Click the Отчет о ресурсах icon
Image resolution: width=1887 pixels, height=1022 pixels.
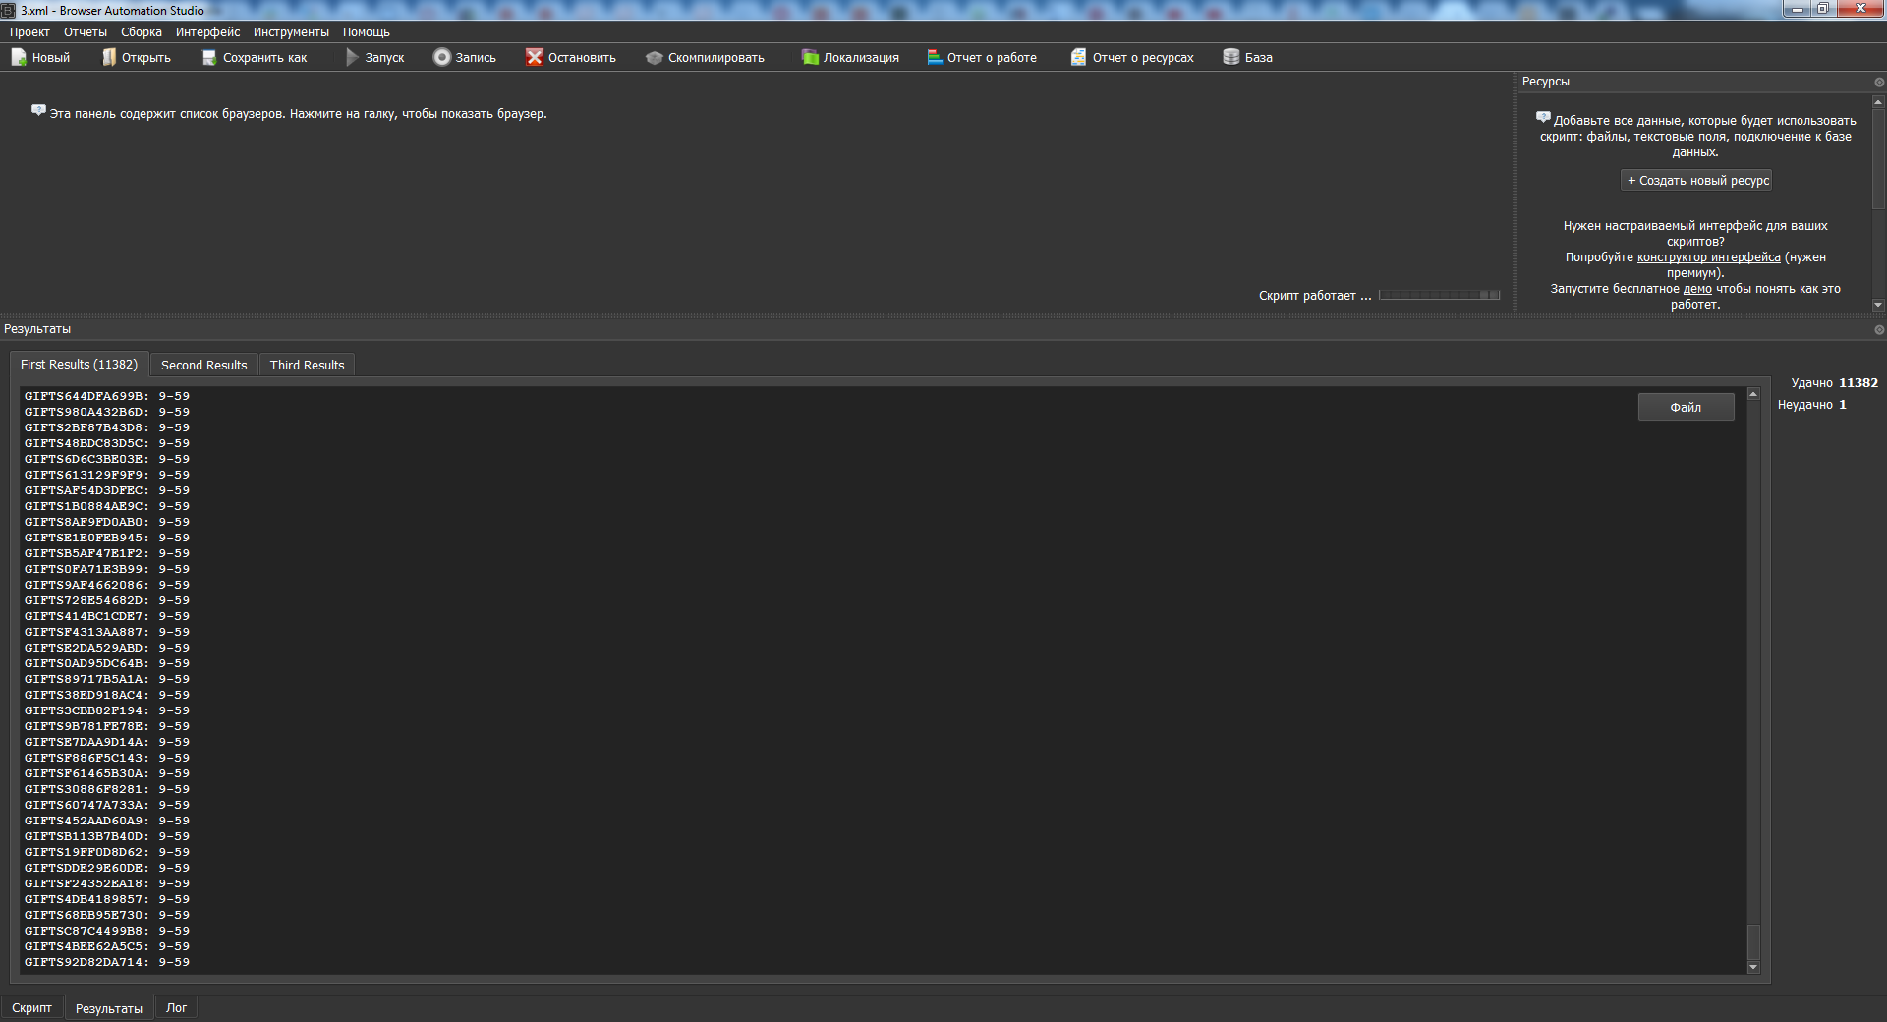1078,57
